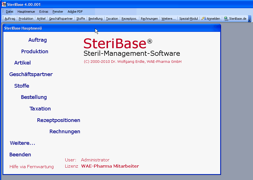Click the menu bar drag handle left of Datei

coord(3,12)
